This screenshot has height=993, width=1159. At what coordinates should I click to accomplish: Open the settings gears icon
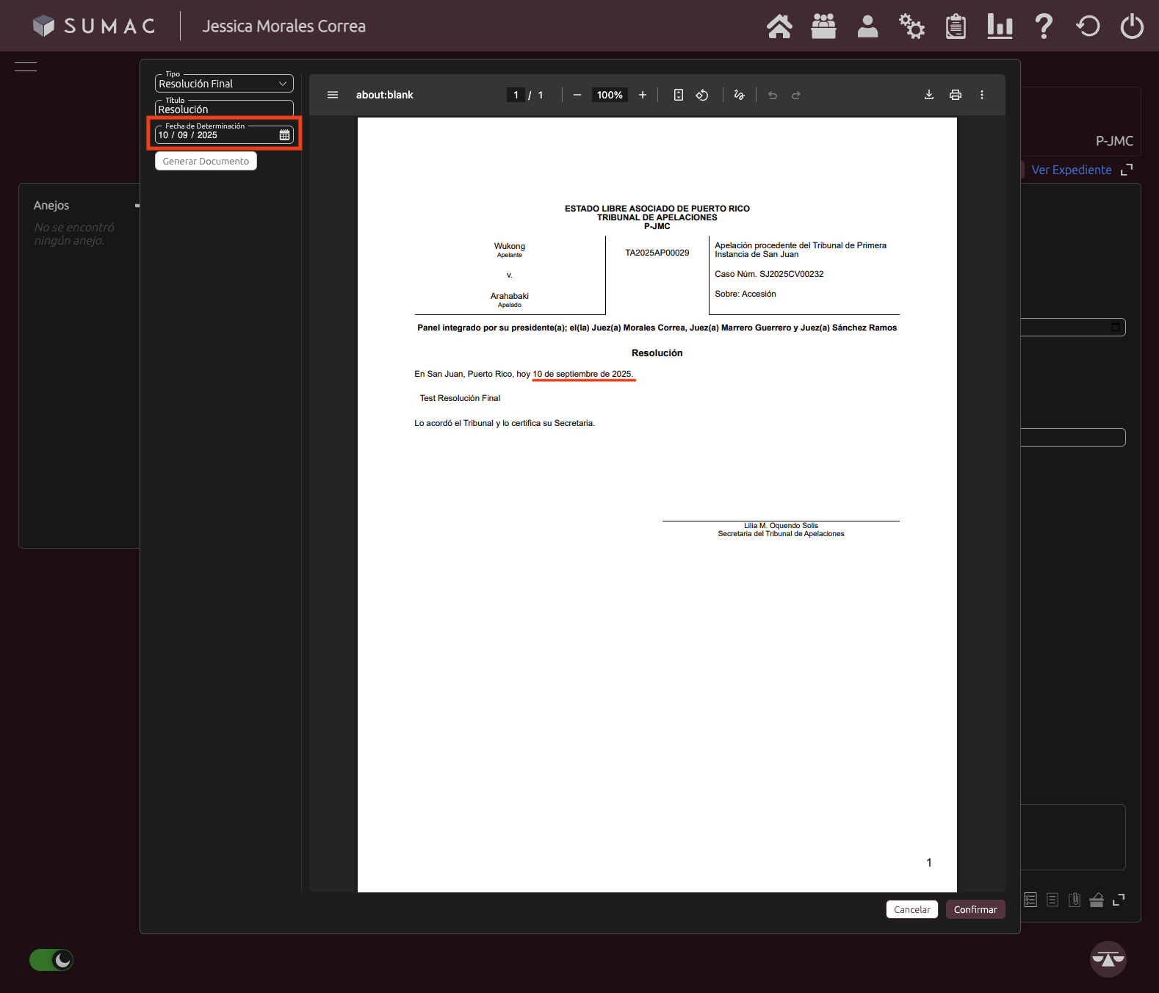[911, 26]
